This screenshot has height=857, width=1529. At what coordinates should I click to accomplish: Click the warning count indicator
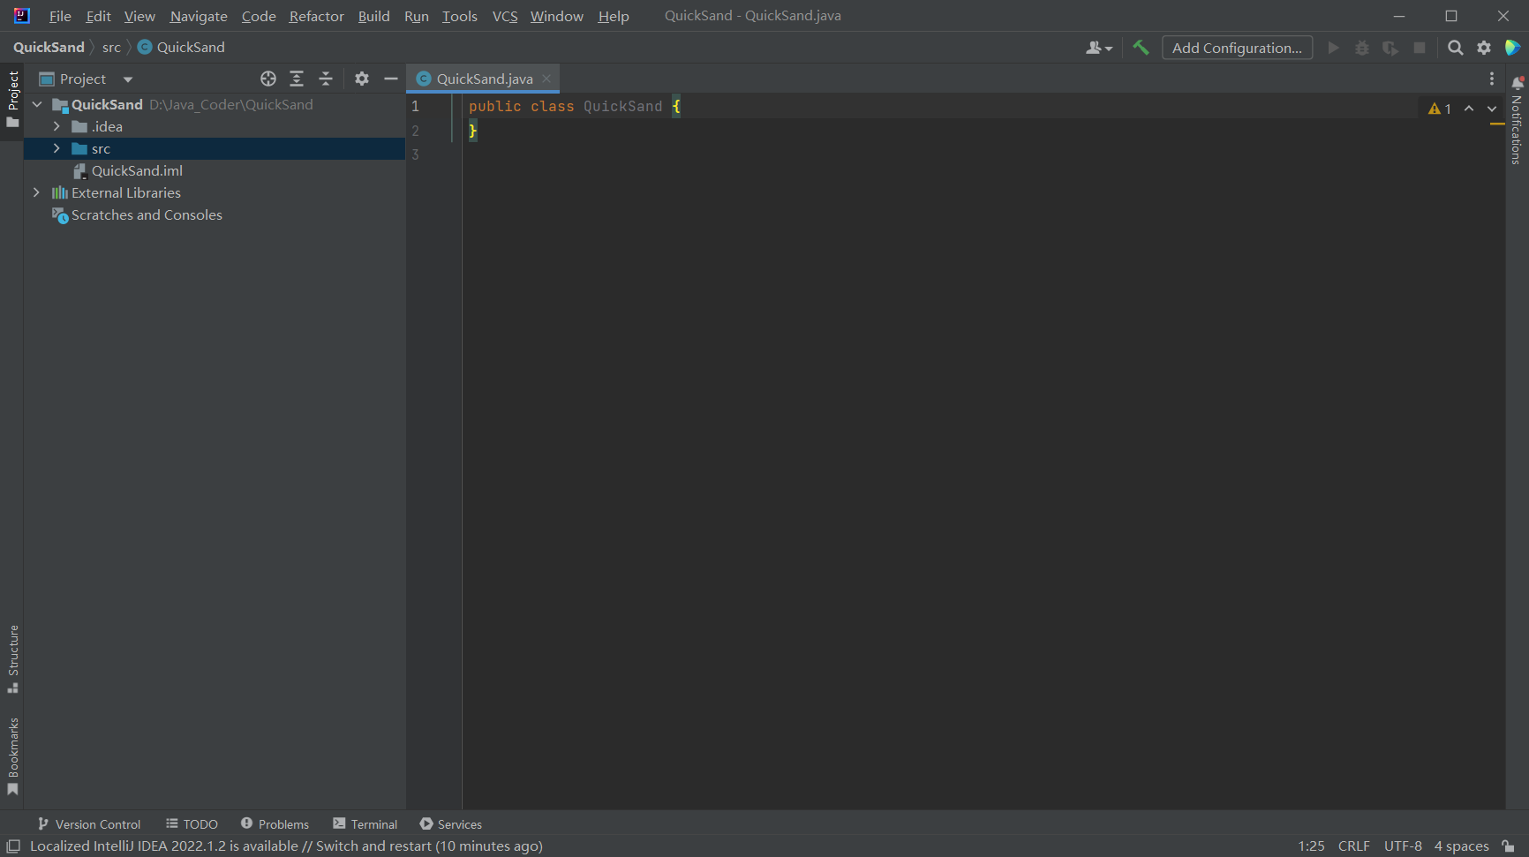point(1440,109)
